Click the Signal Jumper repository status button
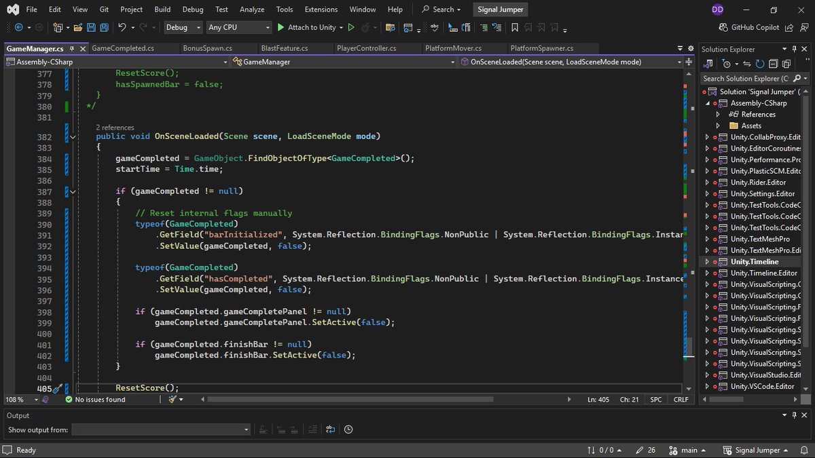The height and width of the screenshot is (458, 815). [x=756, y=450]
